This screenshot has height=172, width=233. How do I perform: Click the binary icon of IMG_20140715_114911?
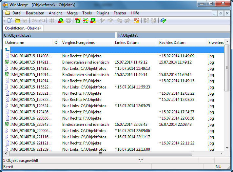(x=7, y=62)
